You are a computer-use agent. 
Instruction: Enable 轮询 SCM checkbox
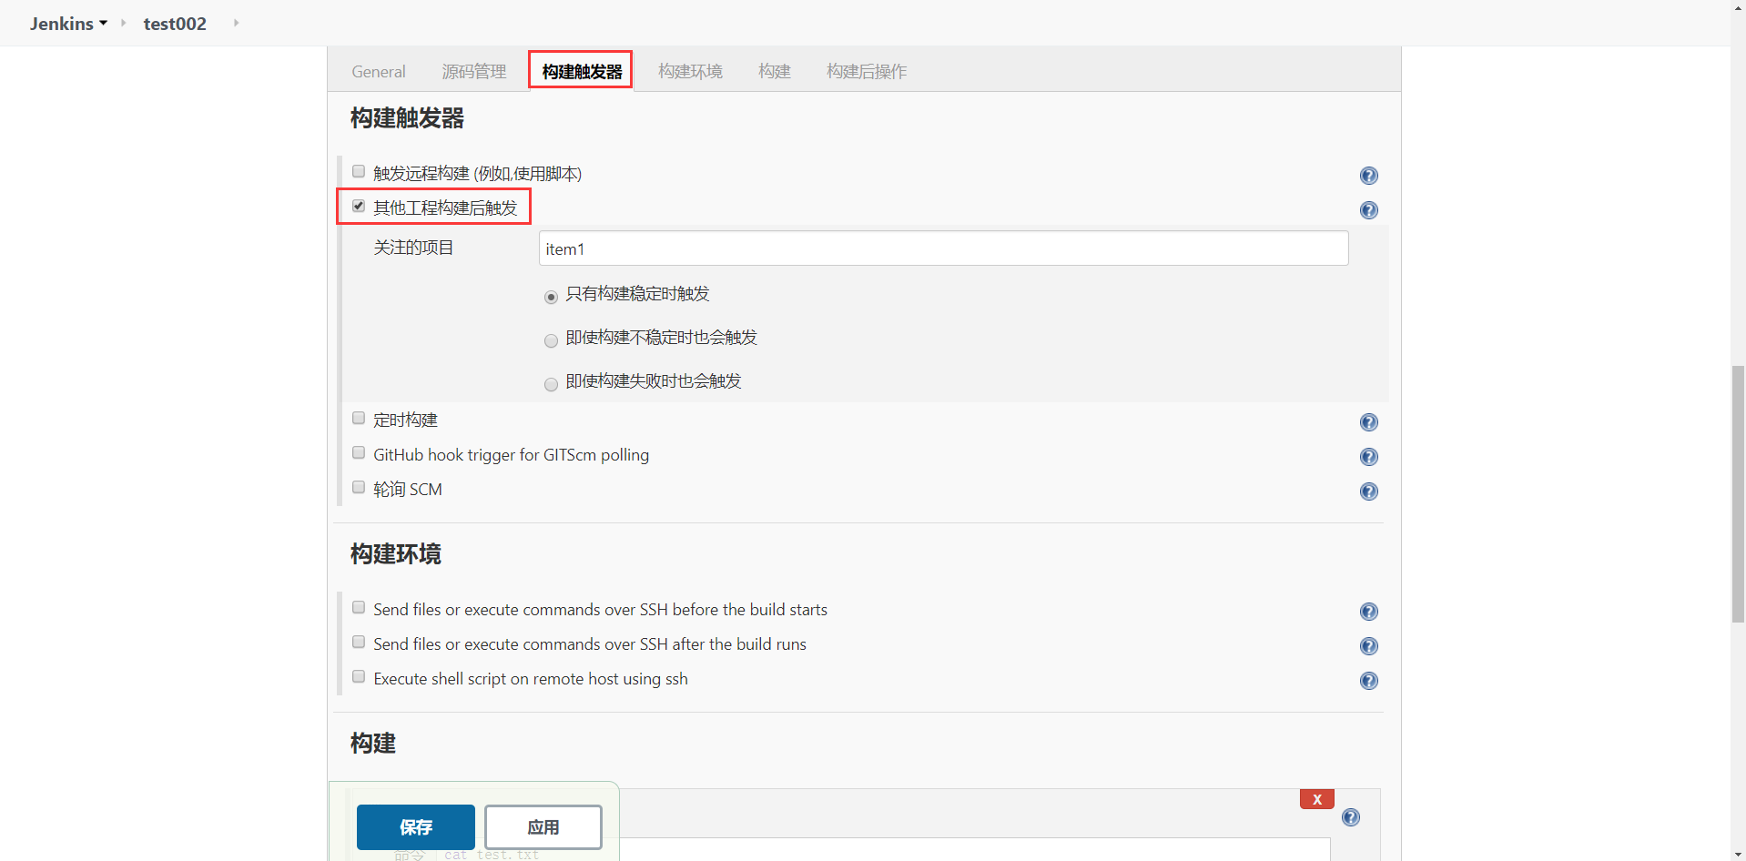359,487
